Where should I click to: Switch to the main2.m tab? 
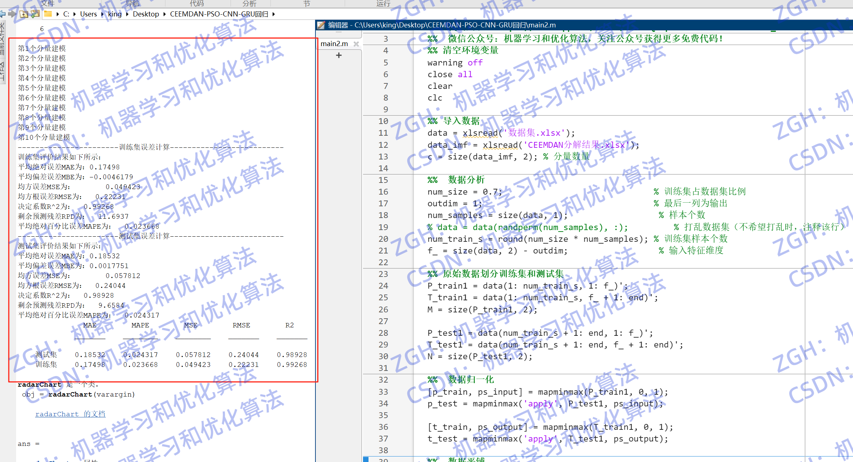click(334, 44)
